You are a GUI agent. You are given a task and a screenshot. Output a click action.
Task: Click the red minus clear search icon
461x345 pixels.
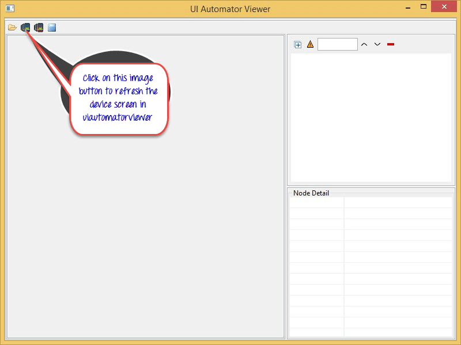391,44
